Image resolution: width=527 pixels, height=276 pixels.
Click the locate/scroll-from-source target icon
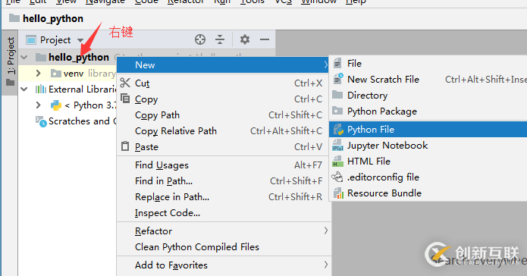(200, 39)
